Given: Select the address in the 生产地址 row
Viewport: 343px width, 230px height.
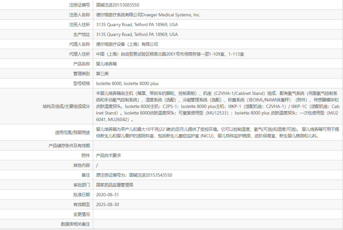Looking at the screenshot, I should click(137, 35).
